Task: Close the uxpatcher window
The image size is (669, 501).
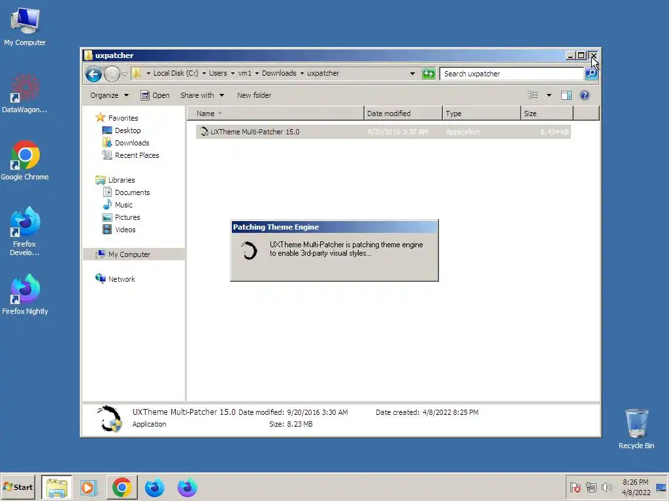Action: pyautogui.click(x=593, y=55)
